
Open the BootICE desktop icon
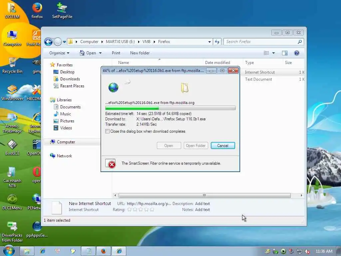(12, 148)
